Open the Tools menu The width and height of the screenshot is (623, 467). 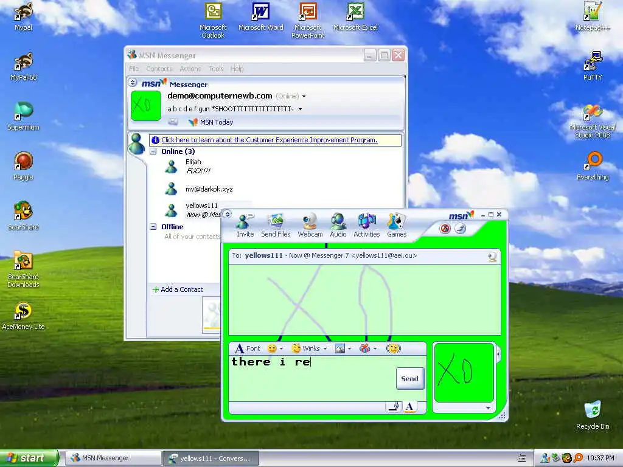pos(216,69)
